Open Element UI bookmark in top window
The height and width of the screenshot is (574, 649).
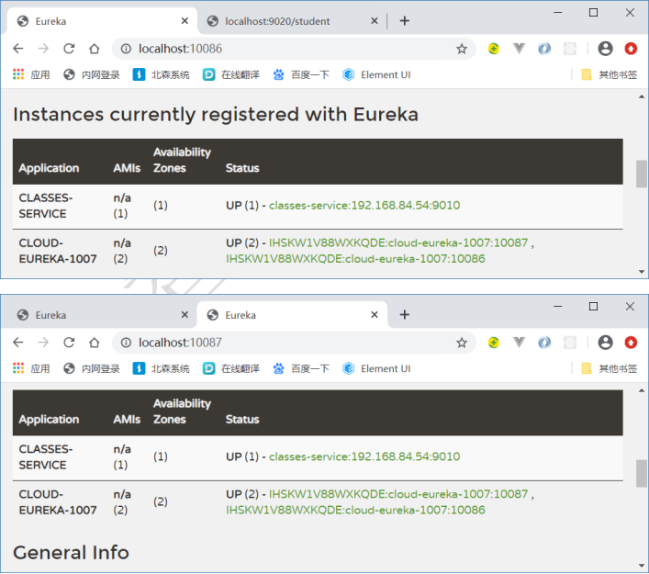376,74
